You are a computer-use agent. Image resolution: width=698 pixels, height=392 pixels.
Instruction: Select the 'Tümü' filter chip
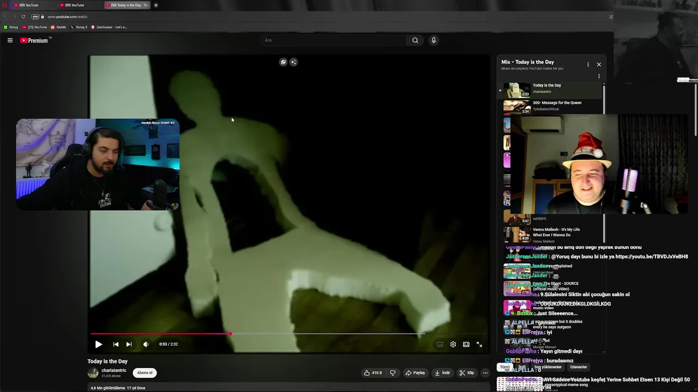(x=505, y=367)
